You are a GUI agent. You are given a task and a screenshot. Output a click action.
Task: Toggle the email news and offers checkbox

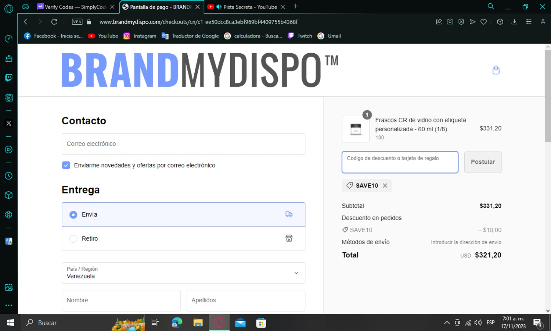[x=66, y=165]
